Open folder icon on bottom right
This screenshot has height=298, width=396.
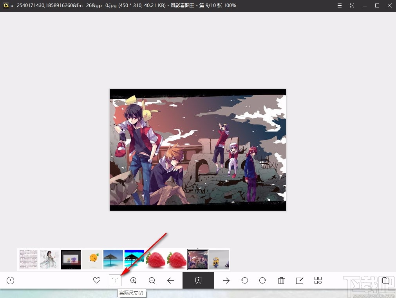tap(386, 280)
